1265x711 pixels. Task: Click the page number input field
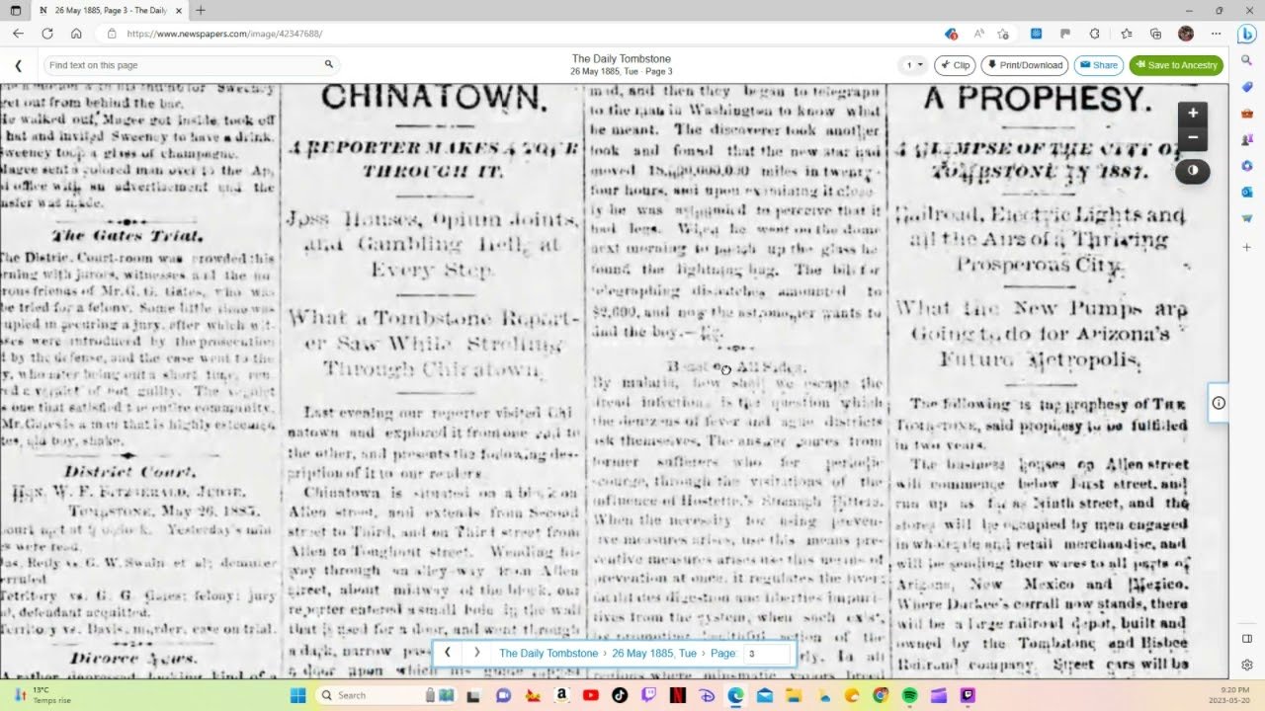pyautogui.click(x=767, y=654)
